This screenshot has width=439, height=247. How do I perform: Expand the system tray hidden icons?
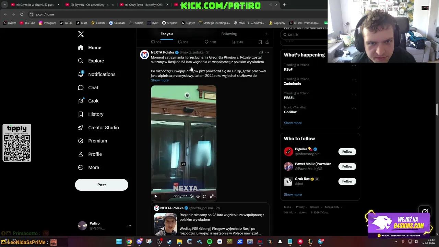(395, 242)
